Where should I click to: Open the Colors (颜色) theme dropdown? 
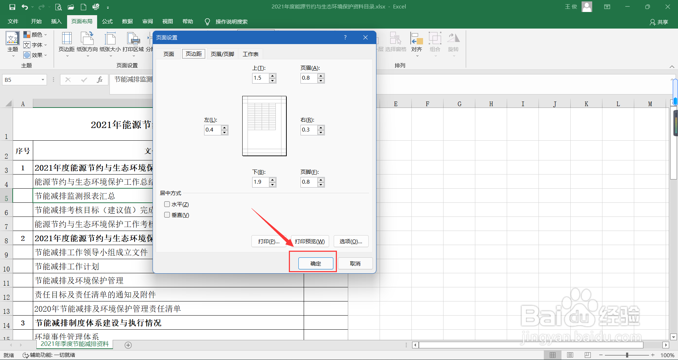click(x=35, y=35)
